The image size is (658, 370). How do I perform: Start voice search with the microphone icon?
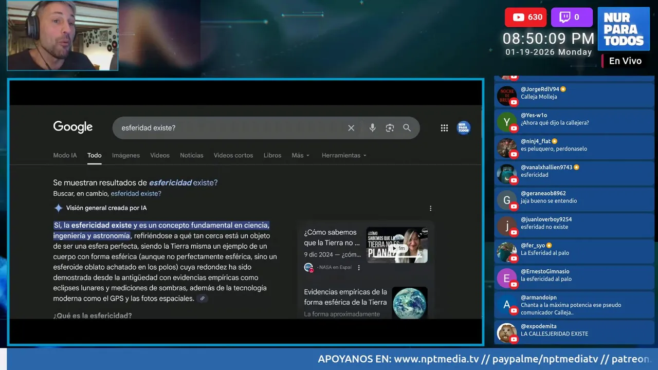pos(372,128)
